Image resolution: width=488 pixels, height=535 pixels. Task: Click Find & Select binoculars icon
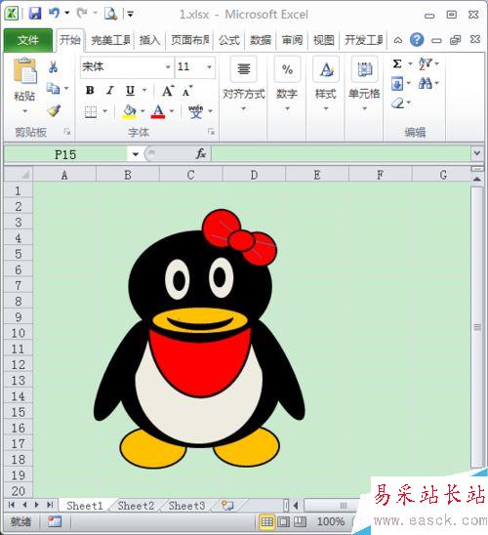click(426, 83)
